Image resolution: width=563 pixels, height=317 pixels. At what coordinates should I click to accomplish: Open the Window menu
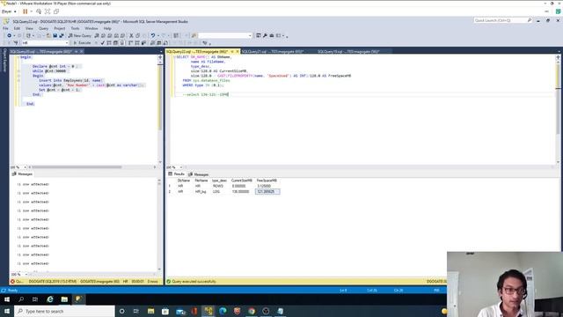(91, 28)
